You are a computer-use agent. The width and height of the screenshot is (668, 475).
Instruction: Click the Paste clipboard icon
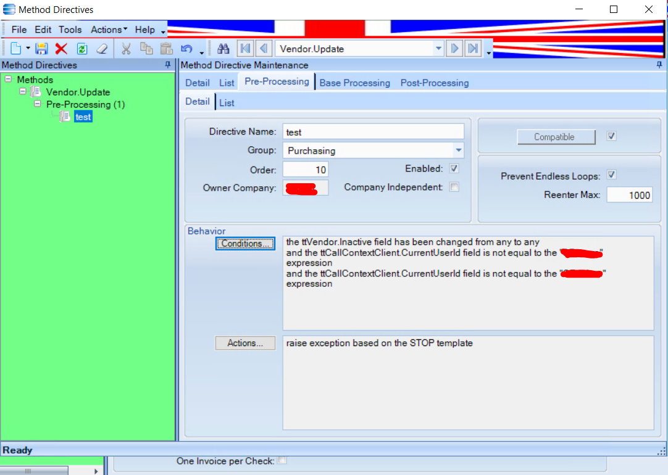[x=166, y=49]
